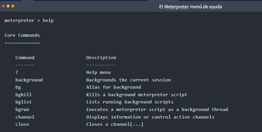The width and height of the screenshot is (262, 132).
Task: Click 'Backgrounds the current session' description
Action: click(128, 80)
